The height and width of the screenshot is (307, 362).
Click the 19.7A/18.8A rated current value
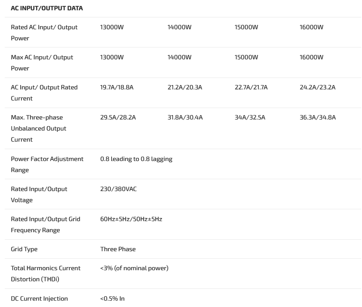[x=117, y=87]
